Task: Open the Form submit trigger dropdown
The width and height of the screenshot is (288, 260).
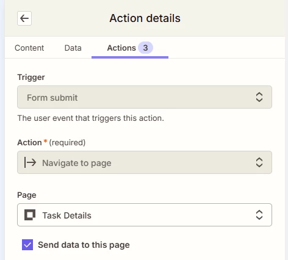Action: pos(145,97)
